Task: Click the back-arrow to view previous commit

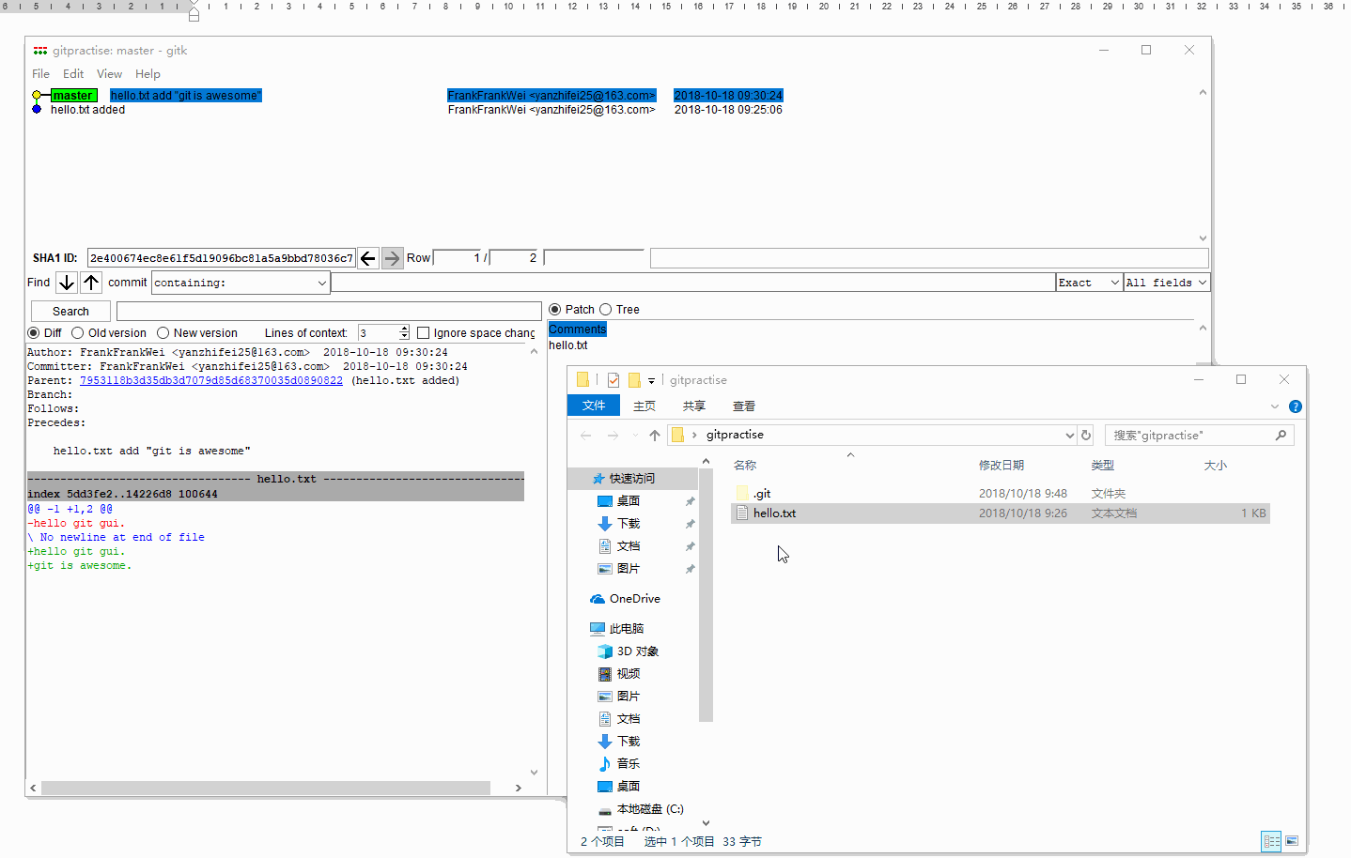Action: [367, 257]
